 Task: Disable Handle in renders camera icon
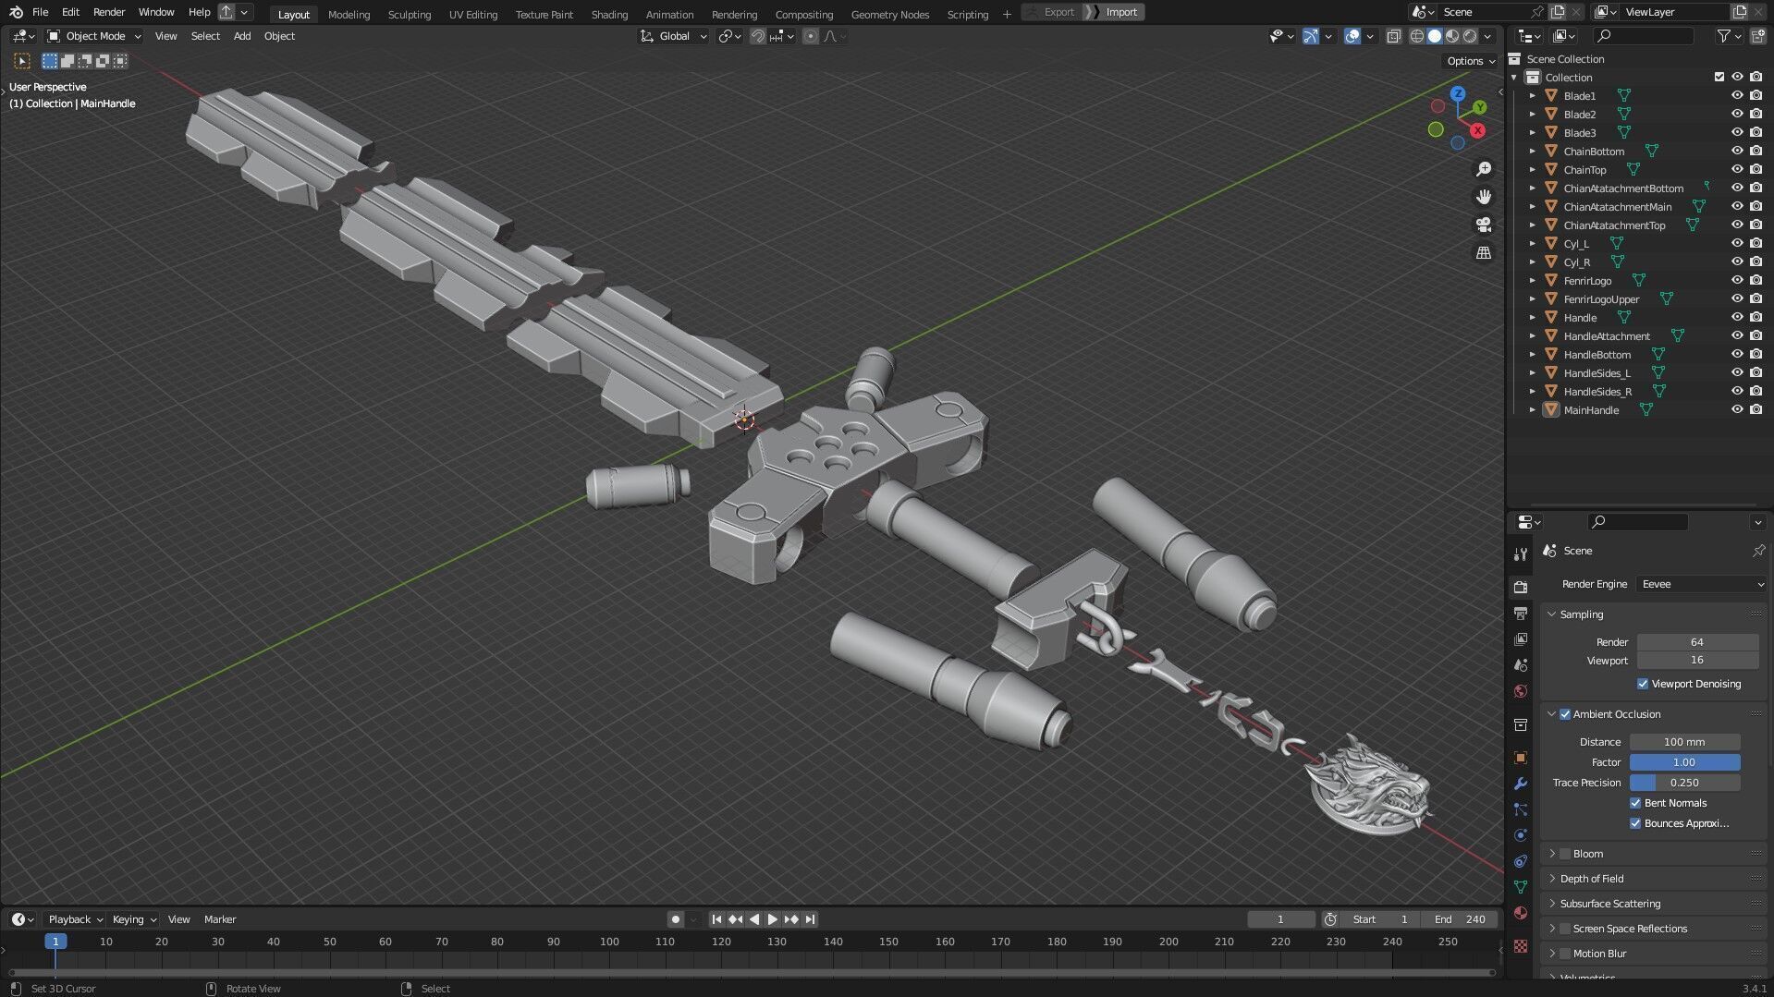click(x=1756, y=317)
